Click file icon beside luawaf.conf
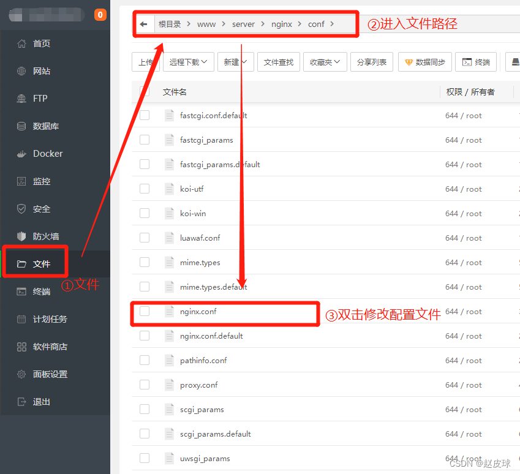520x474 pixels. (x=170, y=238)
